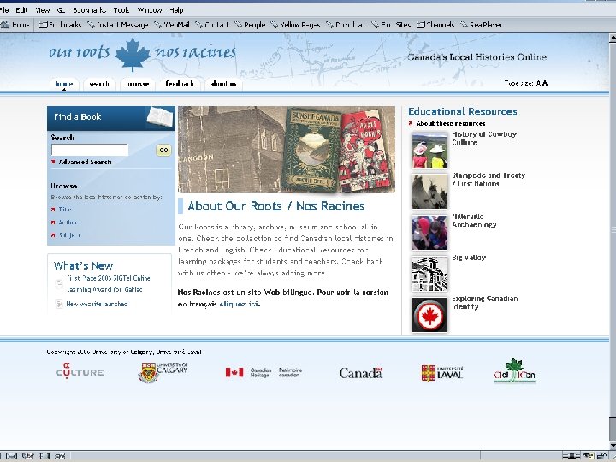This screenshot has width=616, height=462.
Task: Open the Advanced Search link
Action: tap(86, 162)
